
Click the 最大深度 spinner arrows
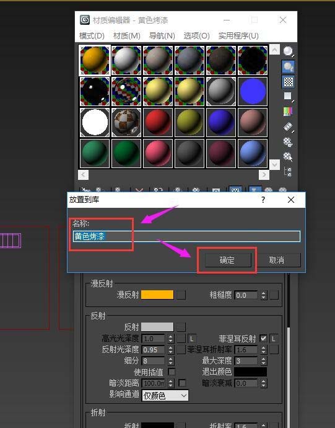263,361
